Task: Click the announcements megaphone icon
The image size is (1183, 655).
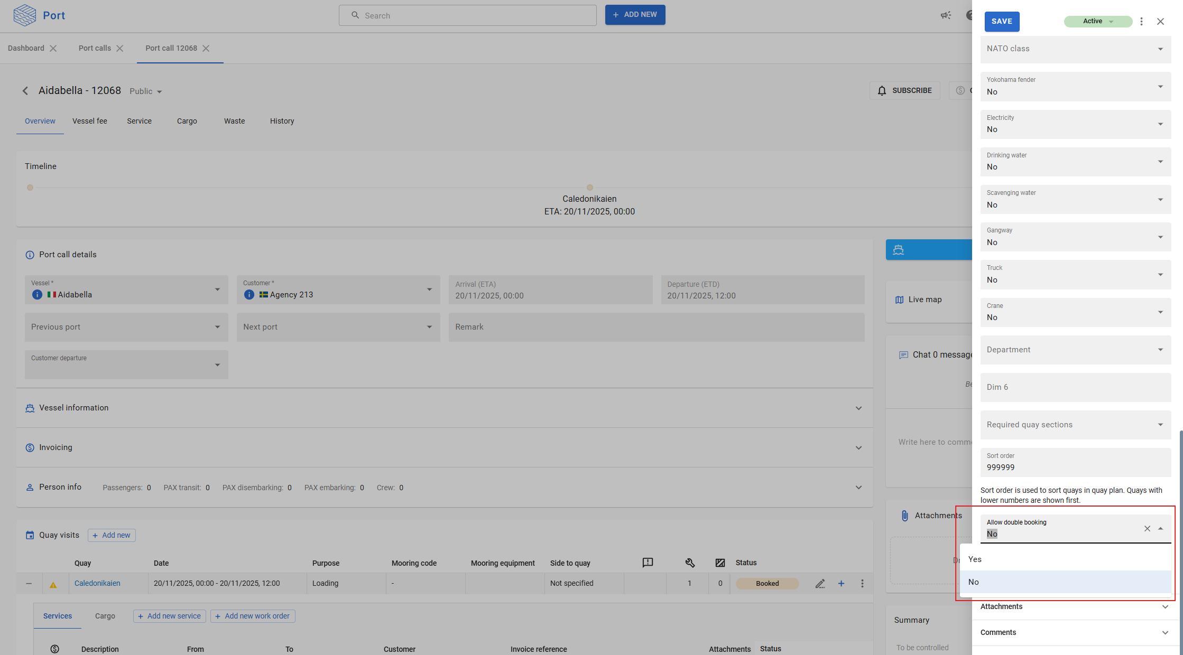Action: click(x=946, y=15)
